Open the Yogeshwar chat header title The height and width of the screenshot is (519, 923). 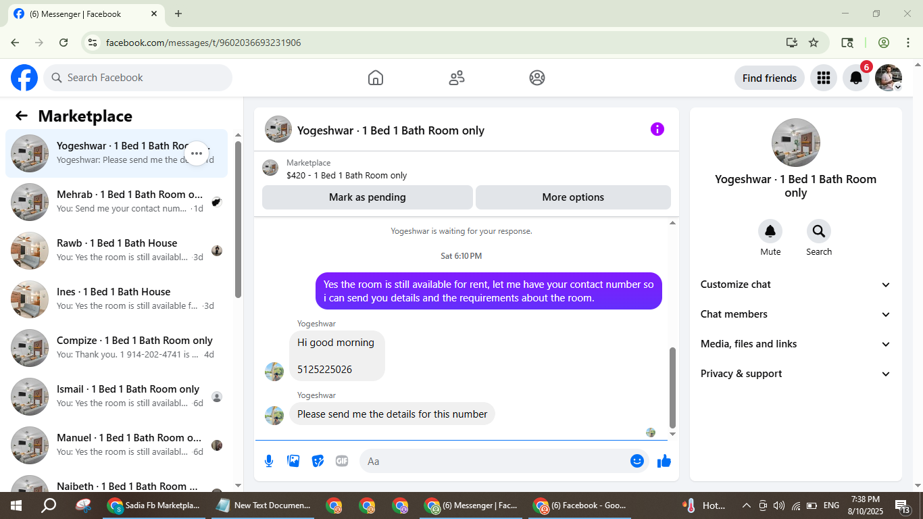point(391,130)
